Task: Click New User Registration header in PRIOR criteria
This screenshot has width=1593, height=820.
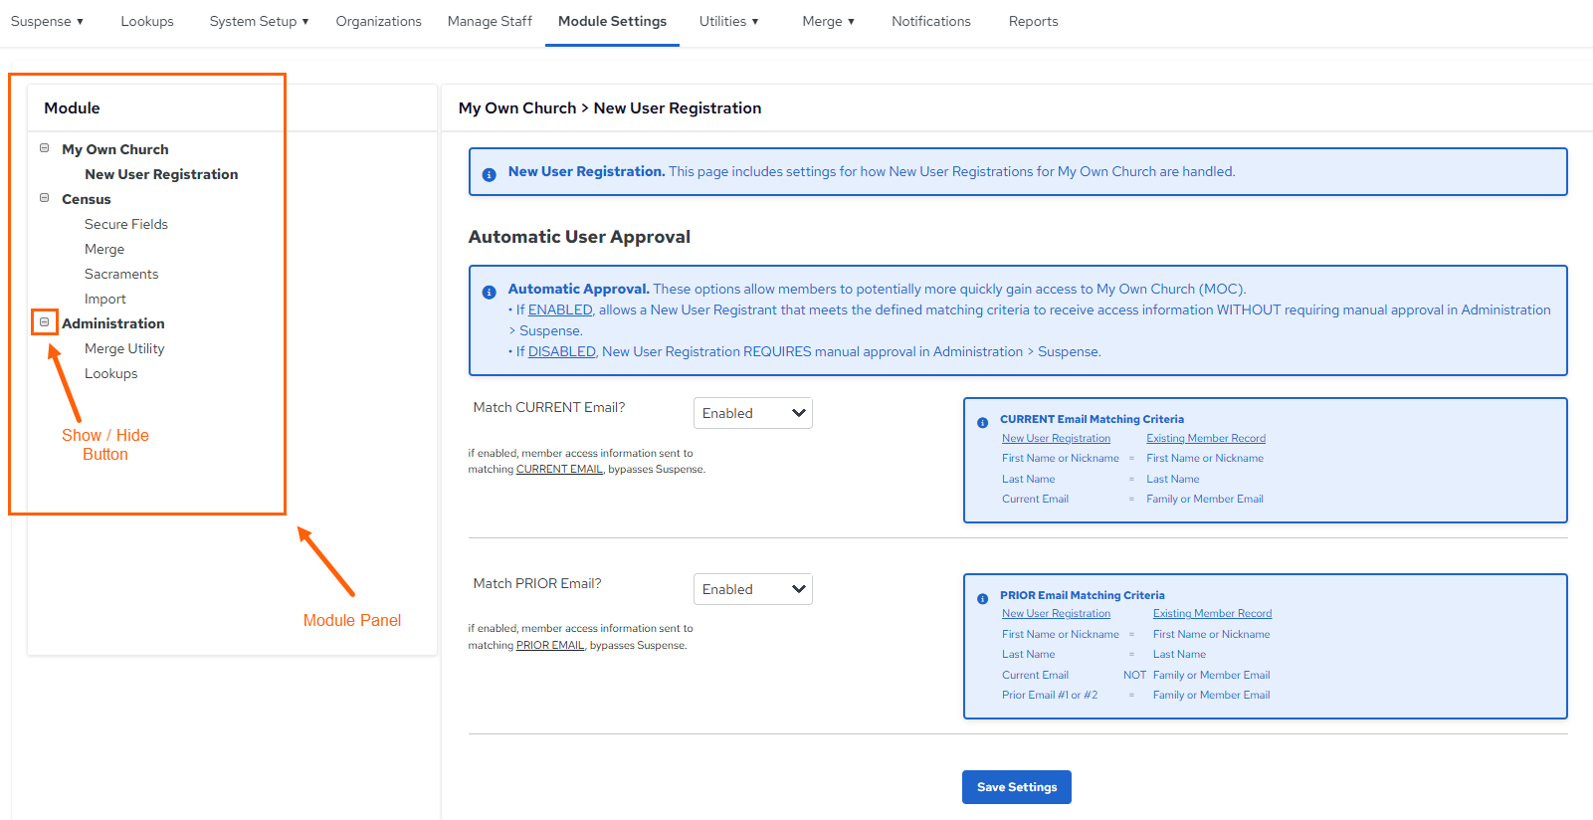Action: pyautogui.click(x=1056, y=613)
